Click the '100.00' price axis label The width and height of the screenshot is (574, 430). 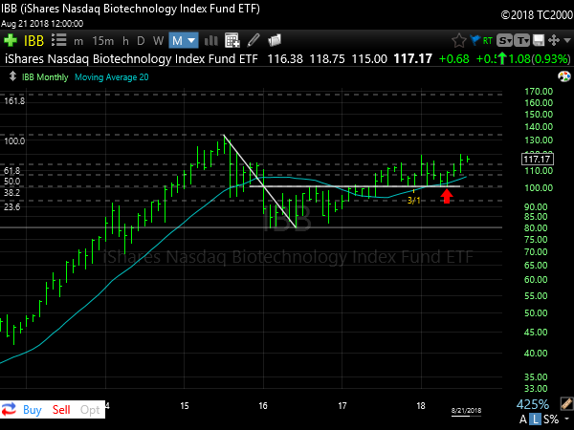point(538,188)
